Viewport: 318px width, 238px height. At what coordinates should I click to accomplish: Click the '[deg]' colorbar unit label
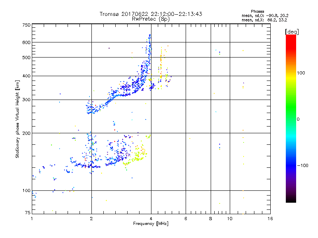[292, 32]
